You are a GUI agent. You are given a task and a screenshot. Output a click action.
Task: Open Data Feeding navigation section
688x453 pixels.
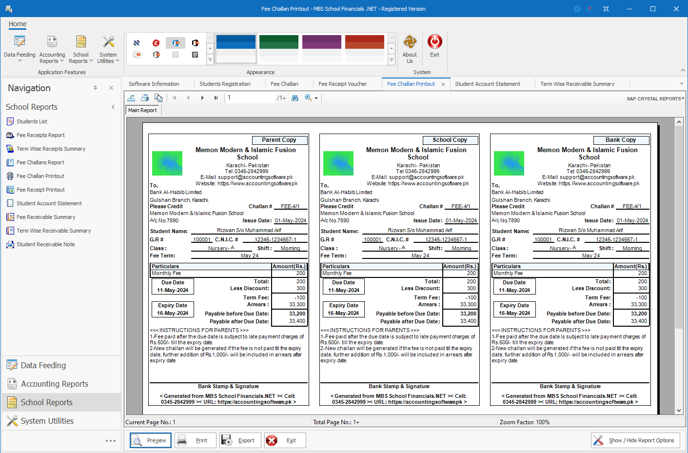pyautogui.click(x=61, y=365)
